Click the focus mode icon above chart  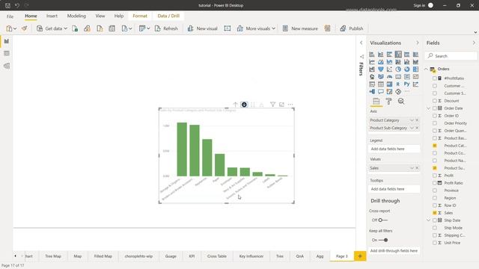click(281, 105)
